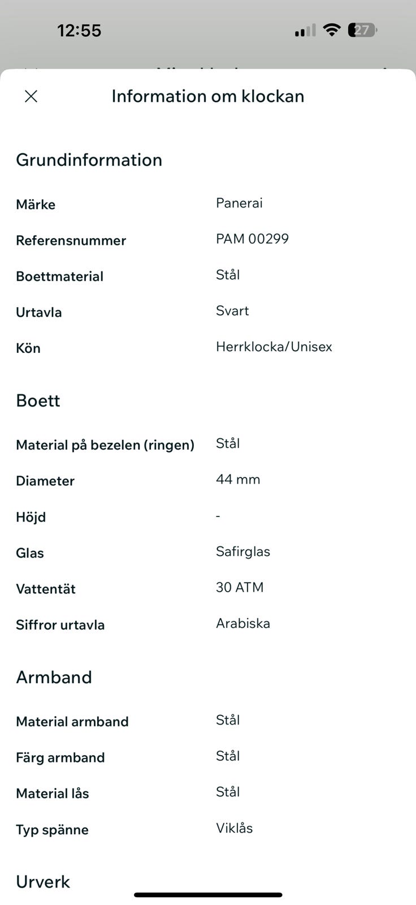416x905 pixels.
Task: Select reference number PAM 00299
Action: click(252, 239)
